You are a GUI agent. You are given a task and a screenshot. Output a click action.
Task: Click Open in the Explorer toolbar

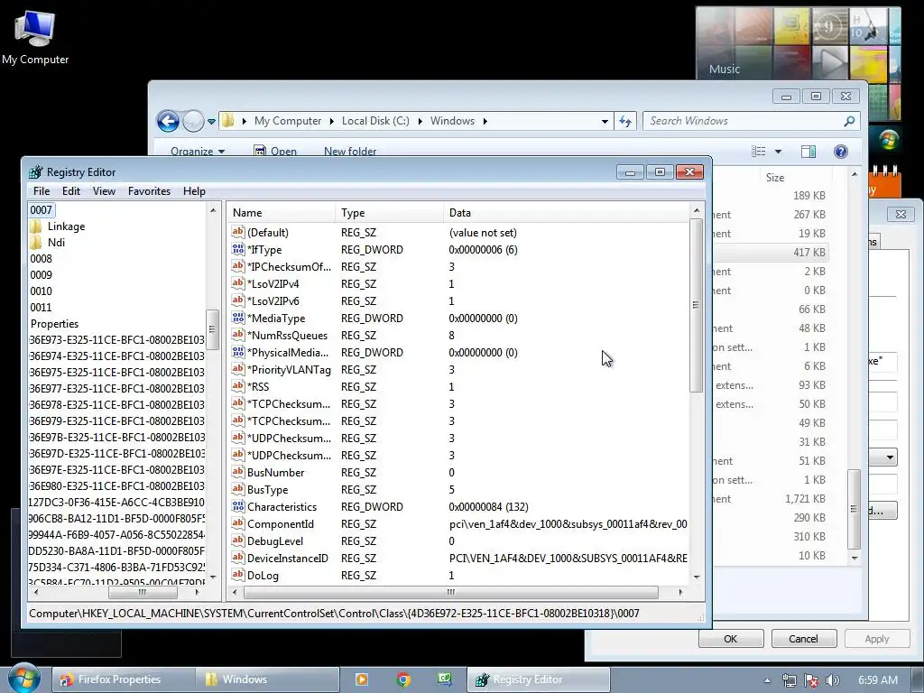tap(275, 152)
